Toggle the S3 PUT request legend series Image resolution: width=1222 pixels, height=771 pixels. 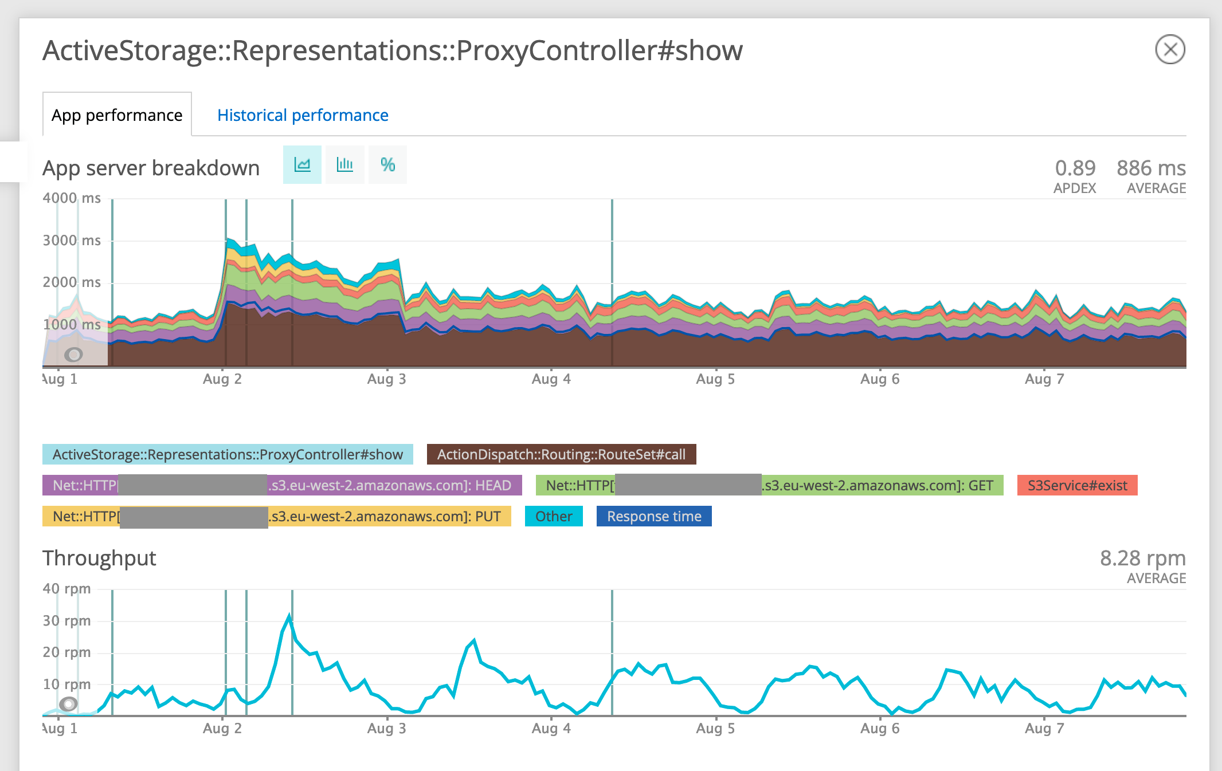(x=384, y=516)
